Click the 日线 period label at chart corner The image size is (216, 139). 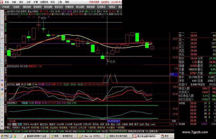click(x=174, y=121)
